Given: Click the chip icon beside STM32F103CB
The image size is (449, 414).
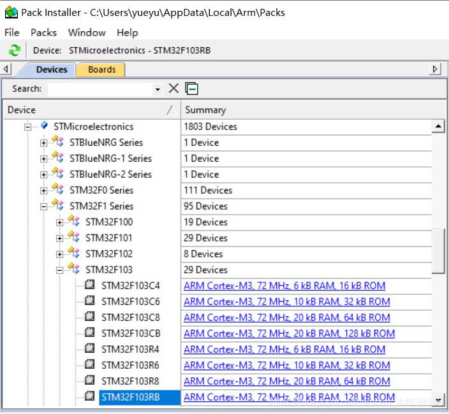Looking at the screenshot, I should tap(90, 332).
